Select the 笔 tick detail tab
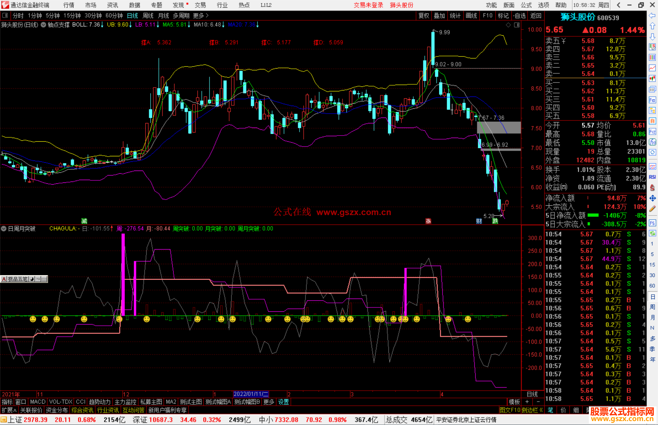The image size is (658, 425). click(550, 410)
